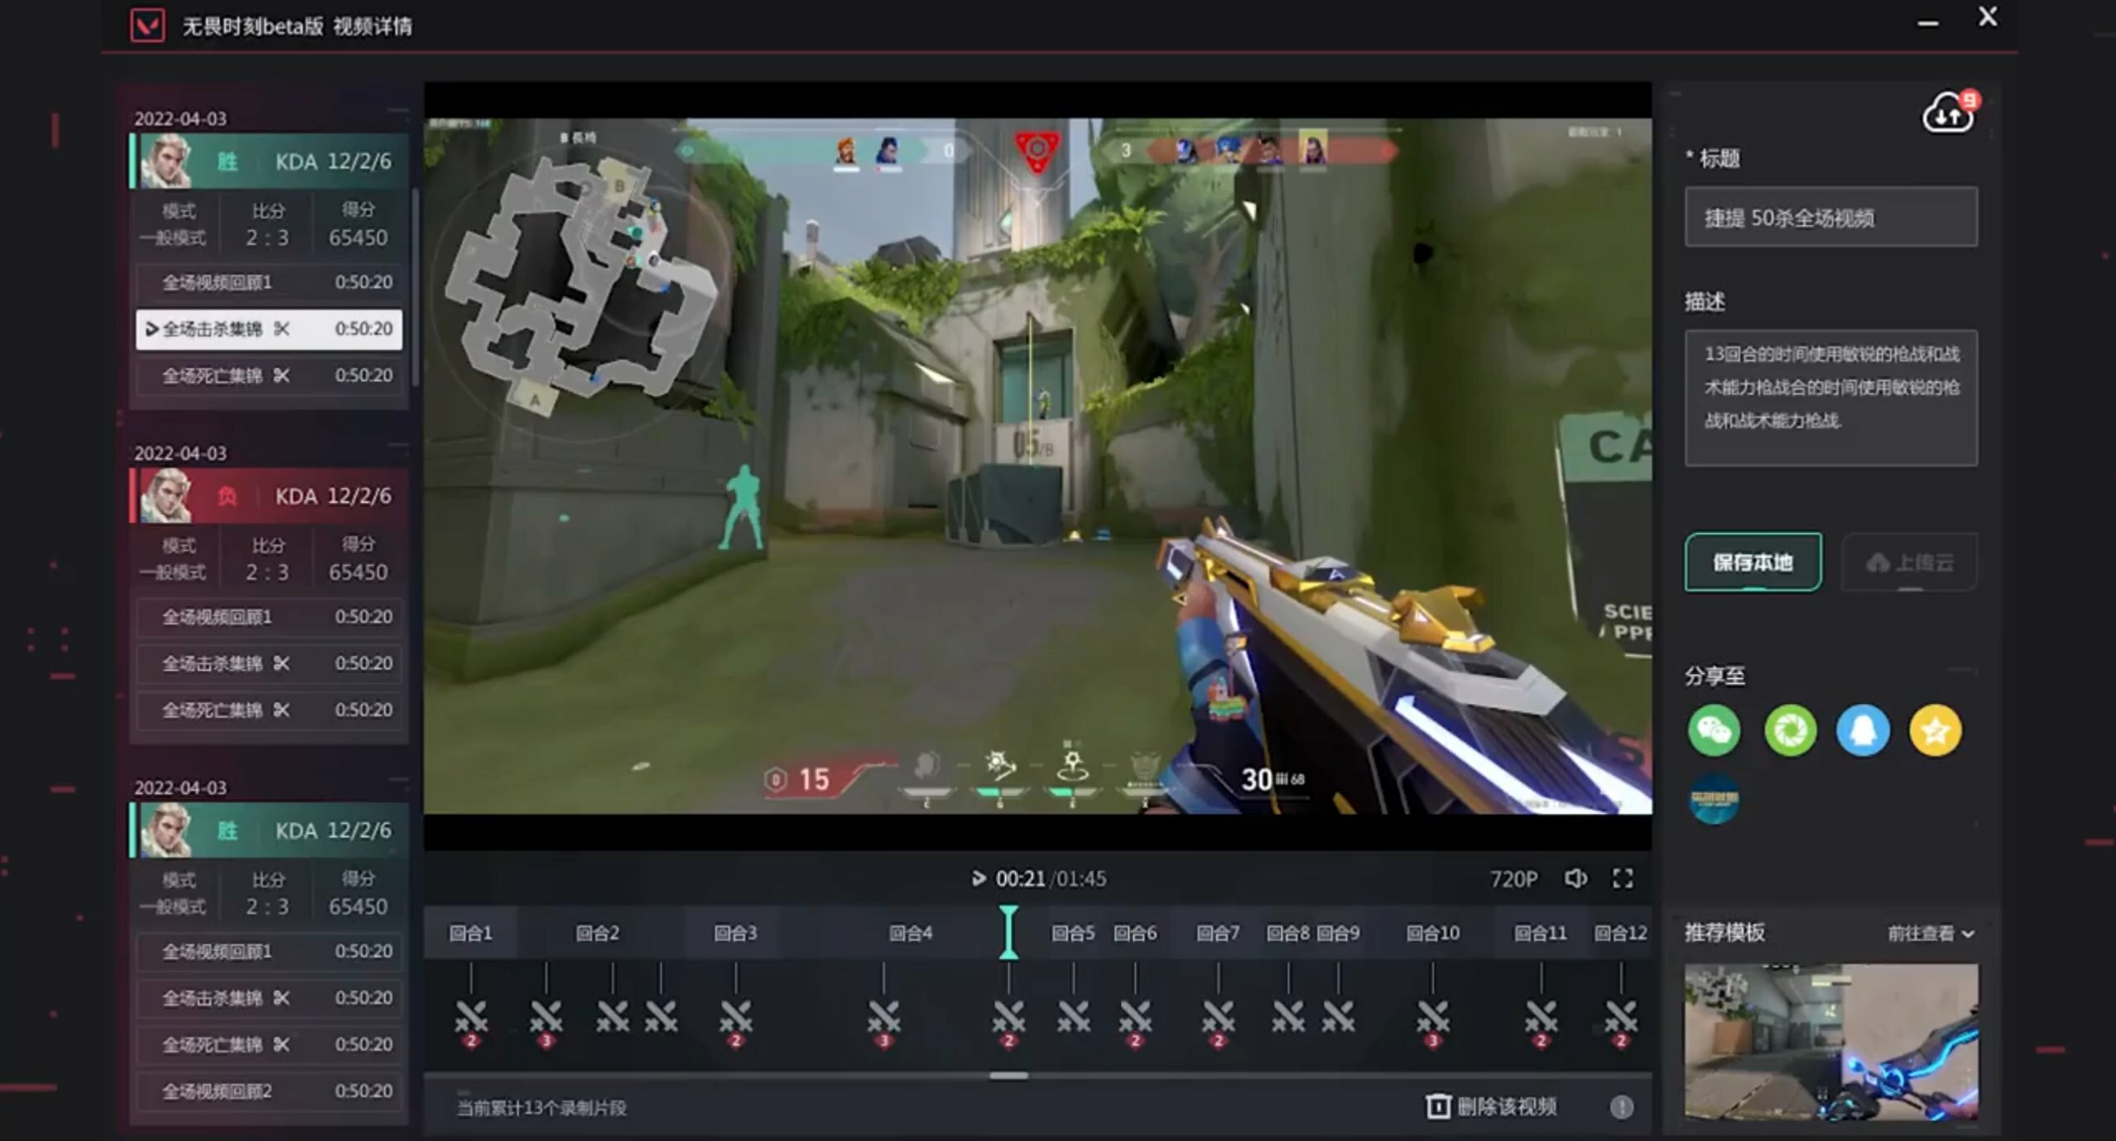2116x1141 pixels.
Task: Click scissors on 全场死亡集锦 in the 负 match
Action: pos(281,710)
